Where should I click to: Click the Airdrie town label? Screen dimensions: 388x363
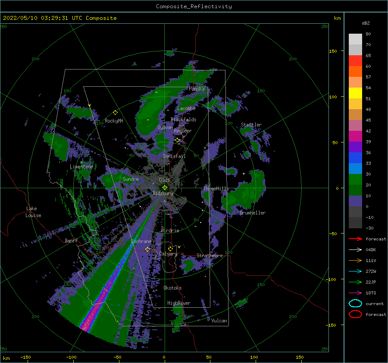pos(170,230)
